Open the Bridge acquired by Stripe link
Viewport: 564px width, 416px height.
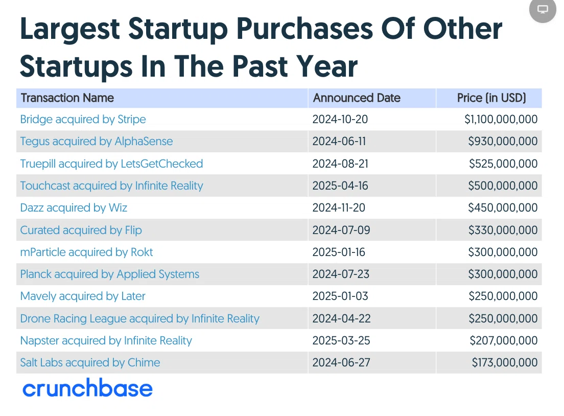click(x=83, y=120)
